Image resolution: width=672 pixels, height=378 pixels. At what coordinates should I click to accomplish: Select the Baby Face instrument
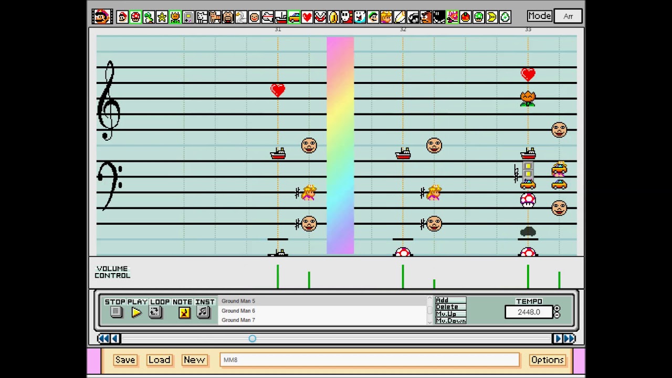(254, 17)
